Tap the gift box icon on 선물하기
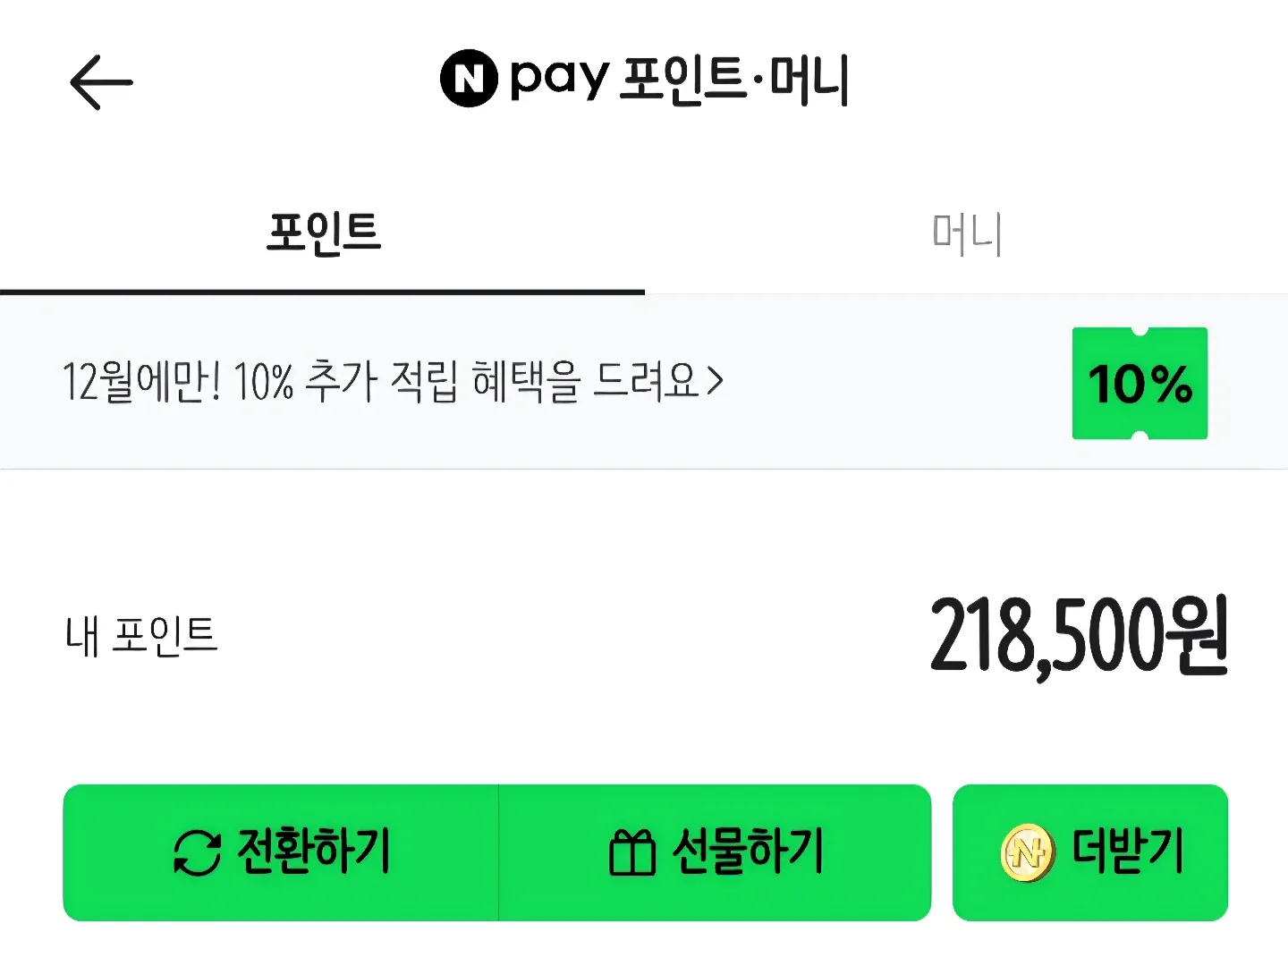The height and width of the screenshot is (966, 1288). (x=632, y=852)
